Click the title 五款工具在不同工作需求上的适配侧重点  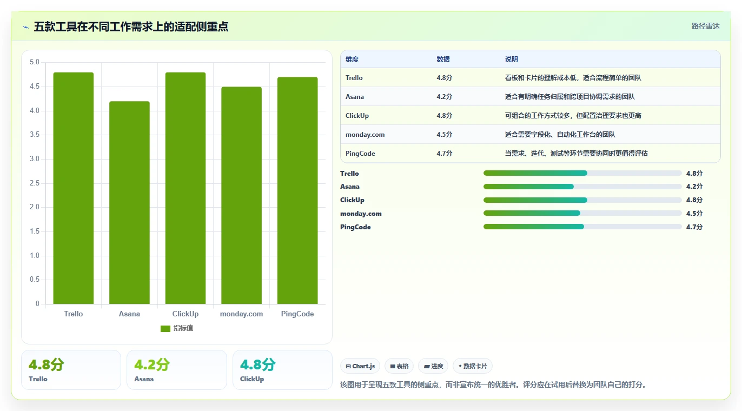[x=131, y=26]
